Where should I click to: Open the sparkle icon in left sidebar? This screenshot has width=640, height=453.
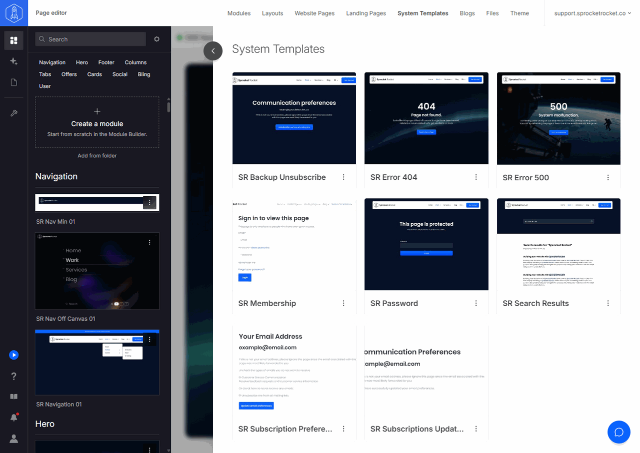[x=14, y=61]
